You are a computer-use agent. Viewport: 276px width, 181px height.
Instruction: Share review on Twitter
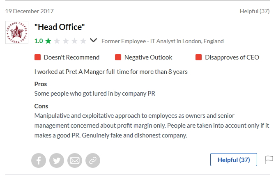tap(57, 160)
